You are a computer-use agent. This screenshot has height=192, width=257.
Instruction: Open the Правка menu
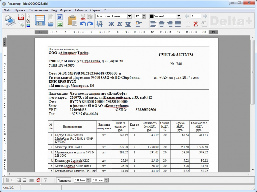[x=20, y=10]
